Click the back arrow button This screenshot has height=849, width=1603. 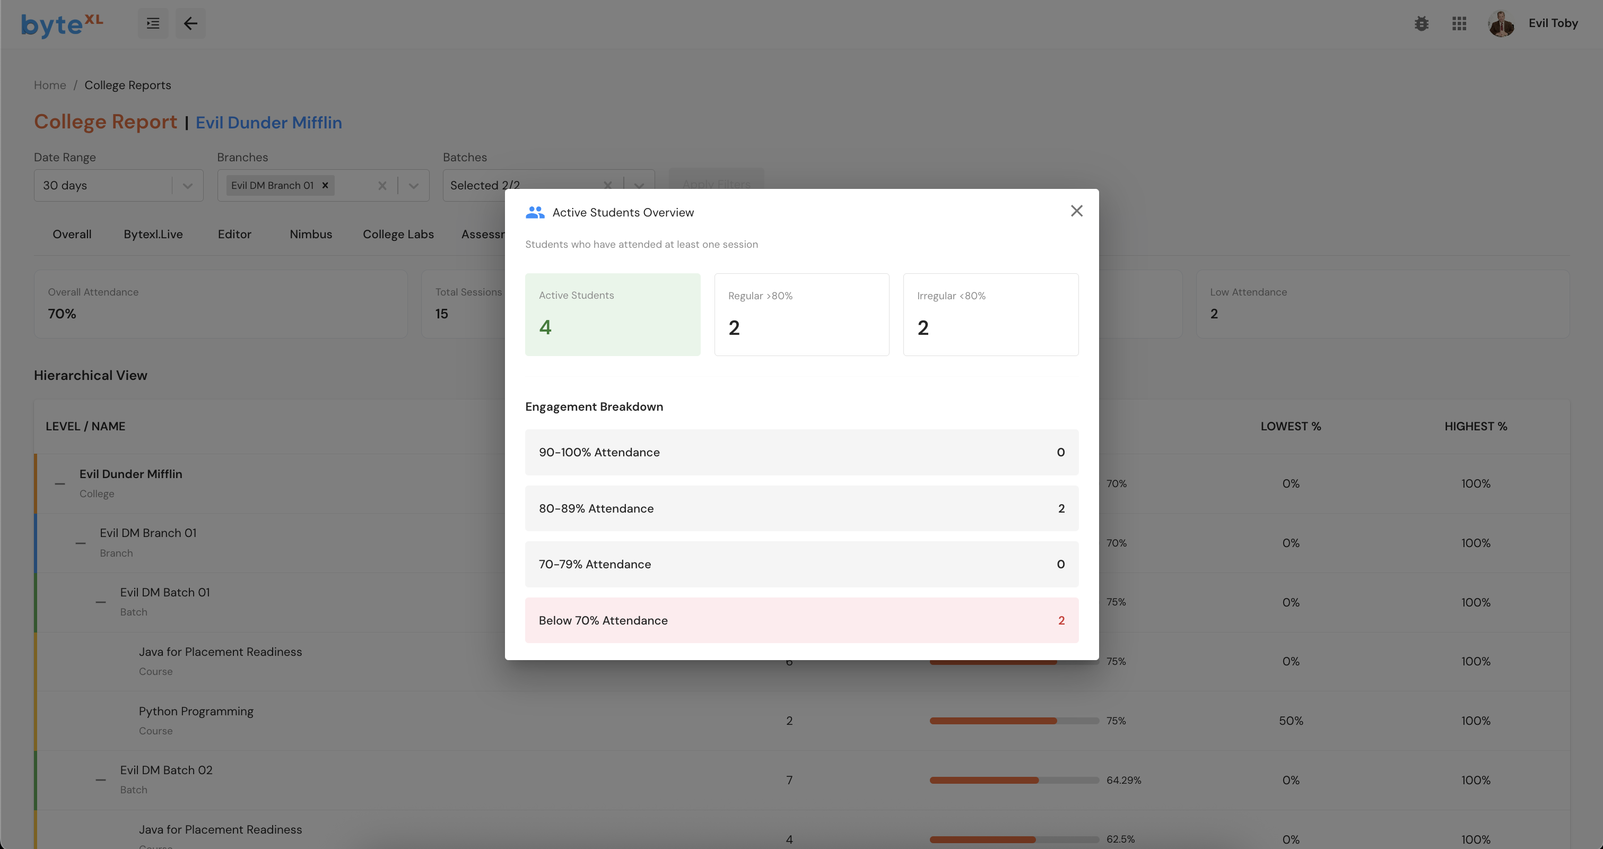(x=190, y=24)
